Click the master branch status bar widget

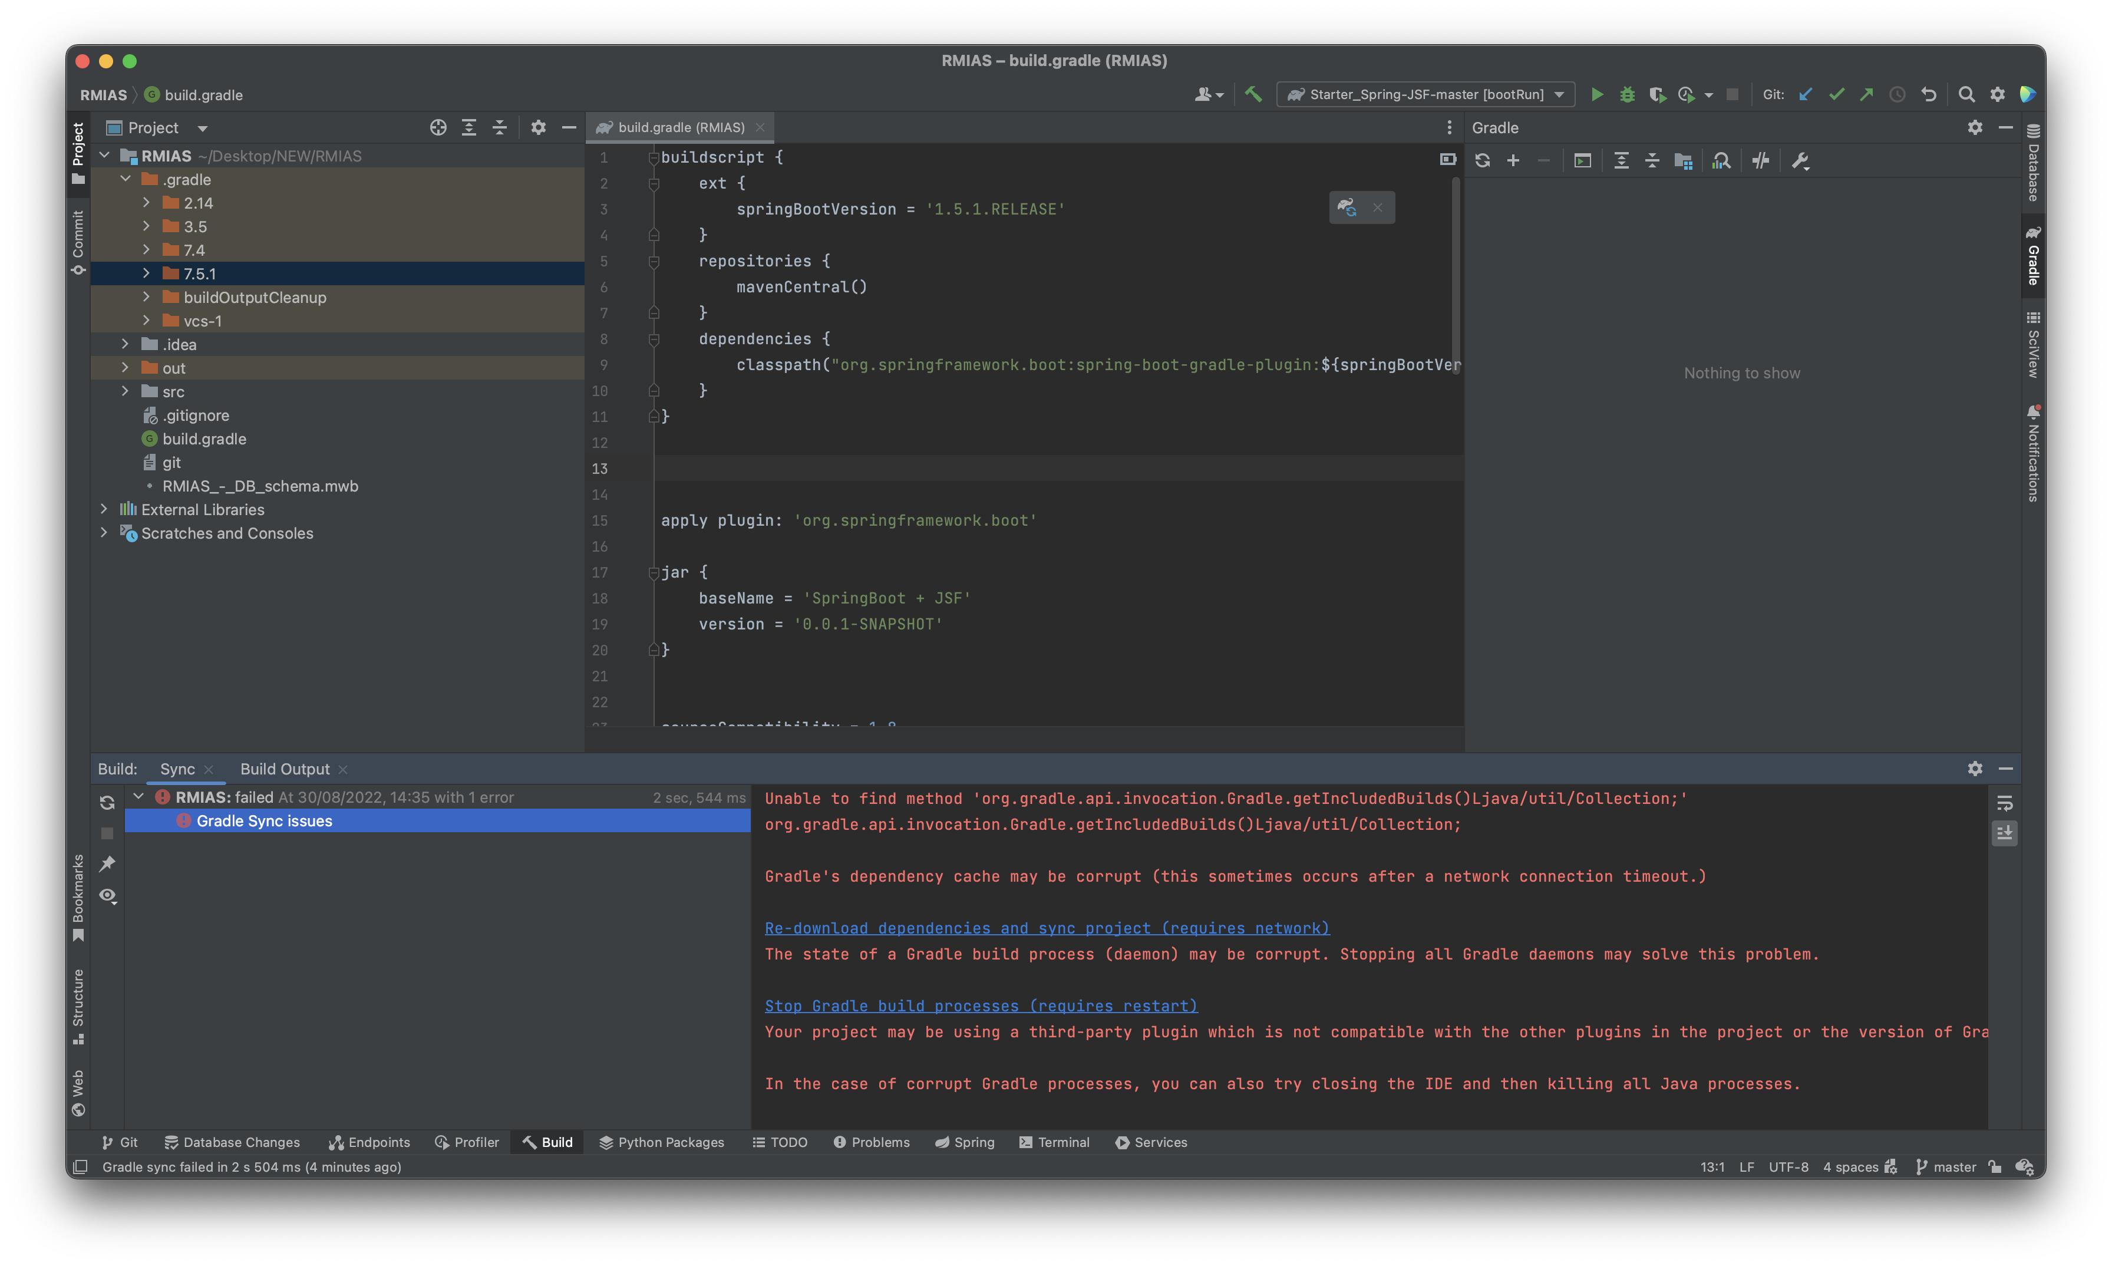(1946, 1166)
